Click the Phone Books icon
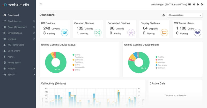The width and height of the screenshot is (207, 108). [x=5, y=63]
